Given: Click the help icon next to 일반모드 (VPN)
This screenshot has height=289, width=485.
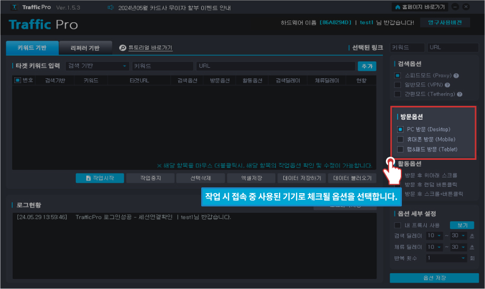Looking at the screenshot, I should (x=447, y=85).
